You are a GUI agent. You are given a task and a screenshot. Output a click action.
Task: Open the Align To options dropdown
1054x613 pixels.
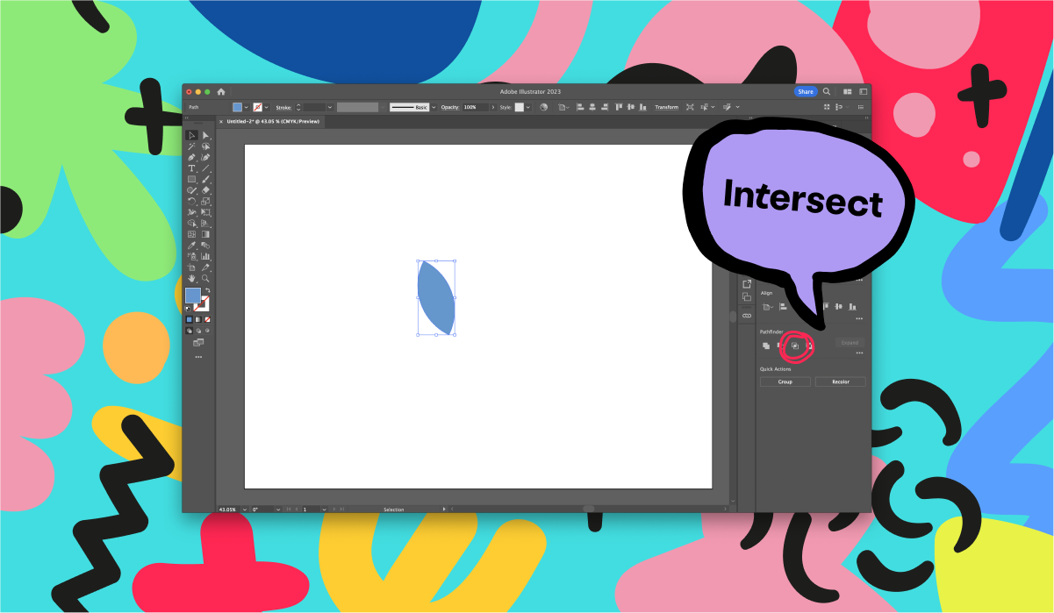point(769,307)
